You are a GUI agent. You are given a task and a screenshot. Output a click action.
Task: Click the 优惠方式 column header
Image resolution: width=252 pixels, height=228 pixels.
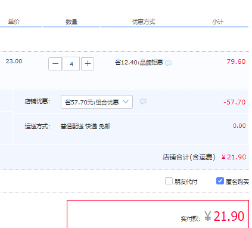click(144, 21)
